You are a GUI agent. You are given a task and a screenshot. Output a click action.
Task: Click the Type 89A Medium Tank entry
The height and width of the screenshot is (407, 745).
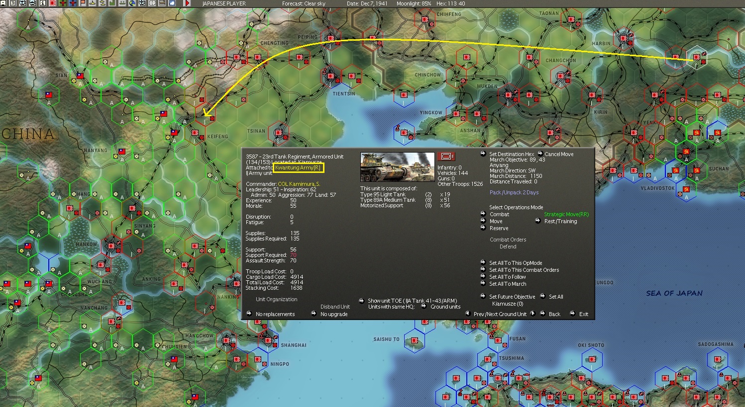point(388,200)
